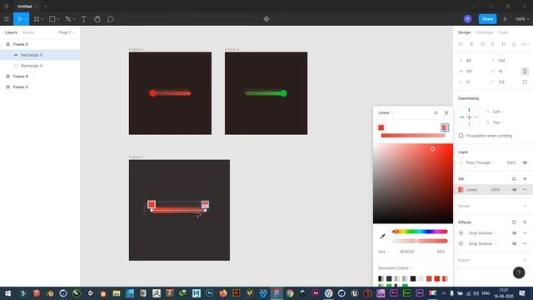Select the Frame tool
The image size is (533, 300).
point(37,19)
